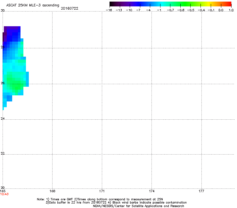Click the colorbar value -0.4
Screen dimensions: 237x208
click(x=201, y=10)
